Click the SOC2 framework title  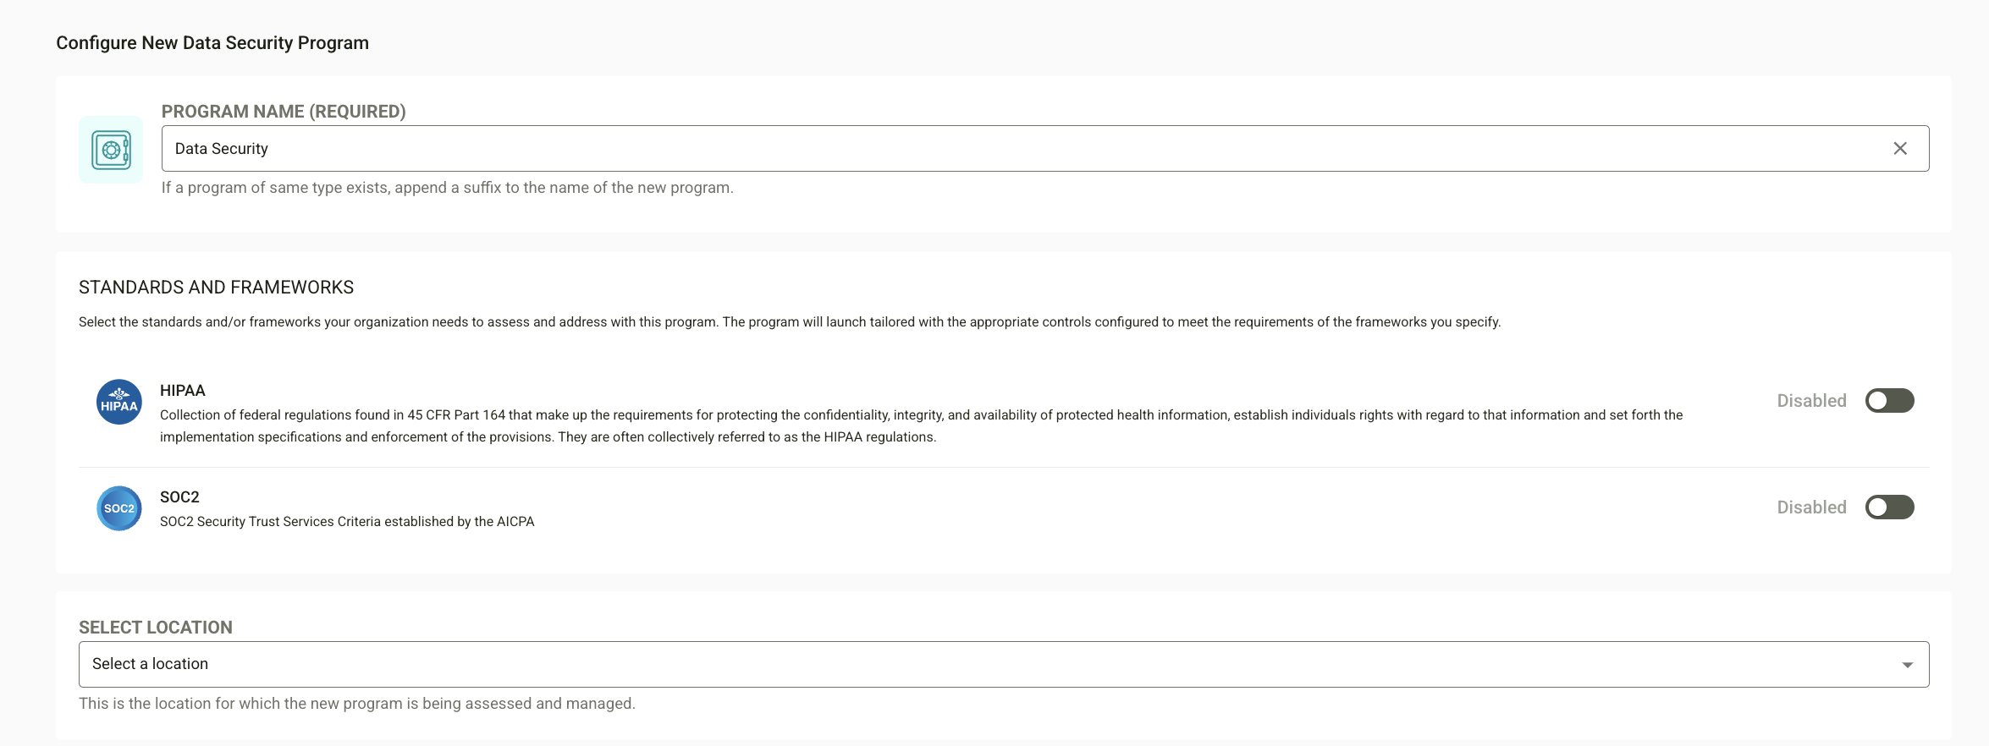pos(179,497)
